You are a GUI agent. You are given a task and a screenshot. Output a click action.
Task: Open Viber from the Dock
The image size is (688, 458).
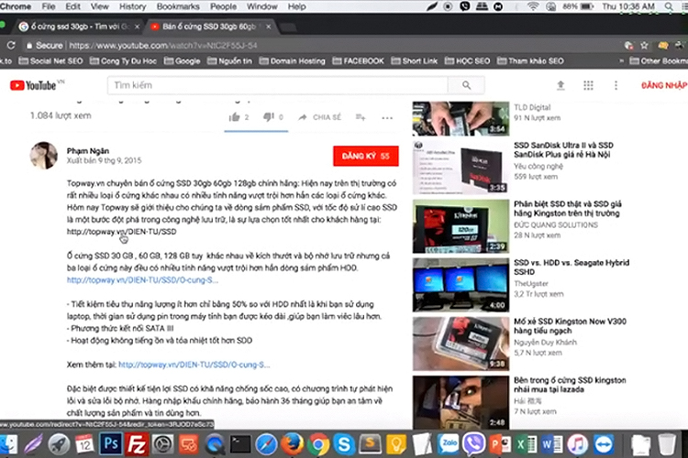(x=473, y=444)
